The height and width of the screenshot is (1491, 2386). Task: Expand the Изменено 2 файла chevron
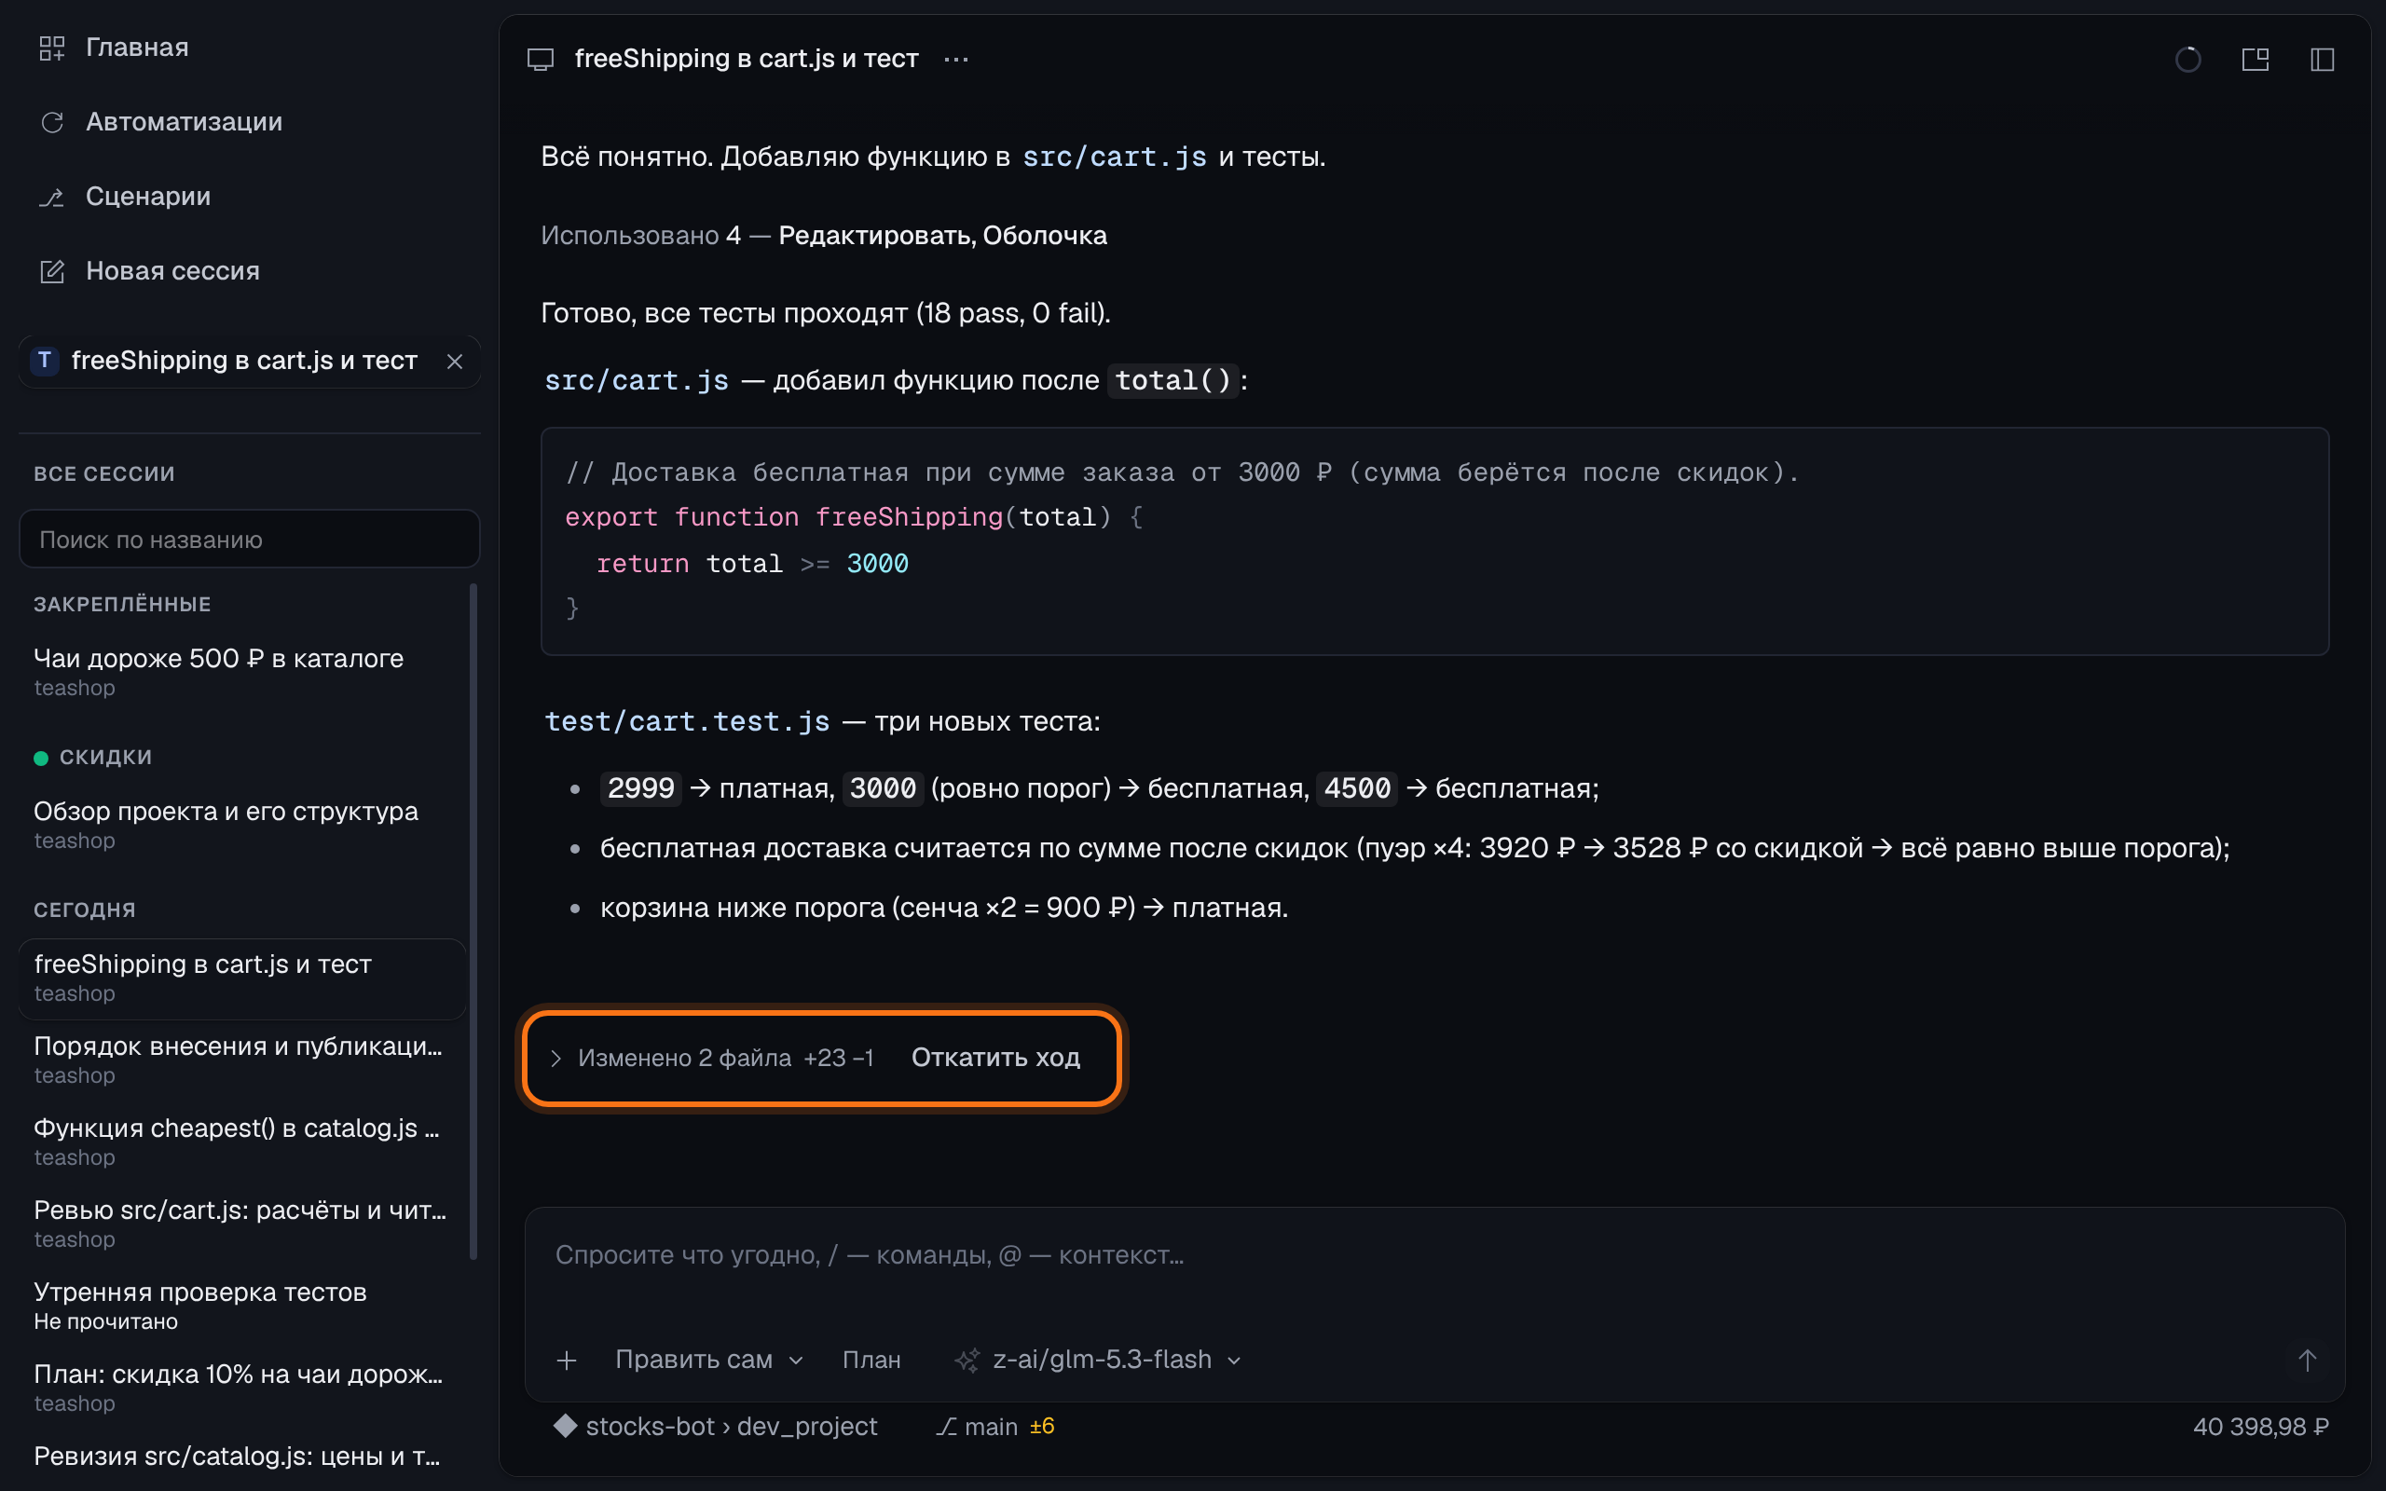pyautogui.click(x=556, y=1058)
